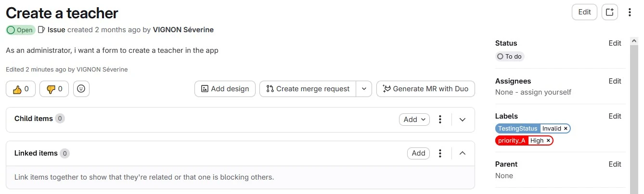
Task: Collapse the Linked items section chevron
Action: coord(463,153)
